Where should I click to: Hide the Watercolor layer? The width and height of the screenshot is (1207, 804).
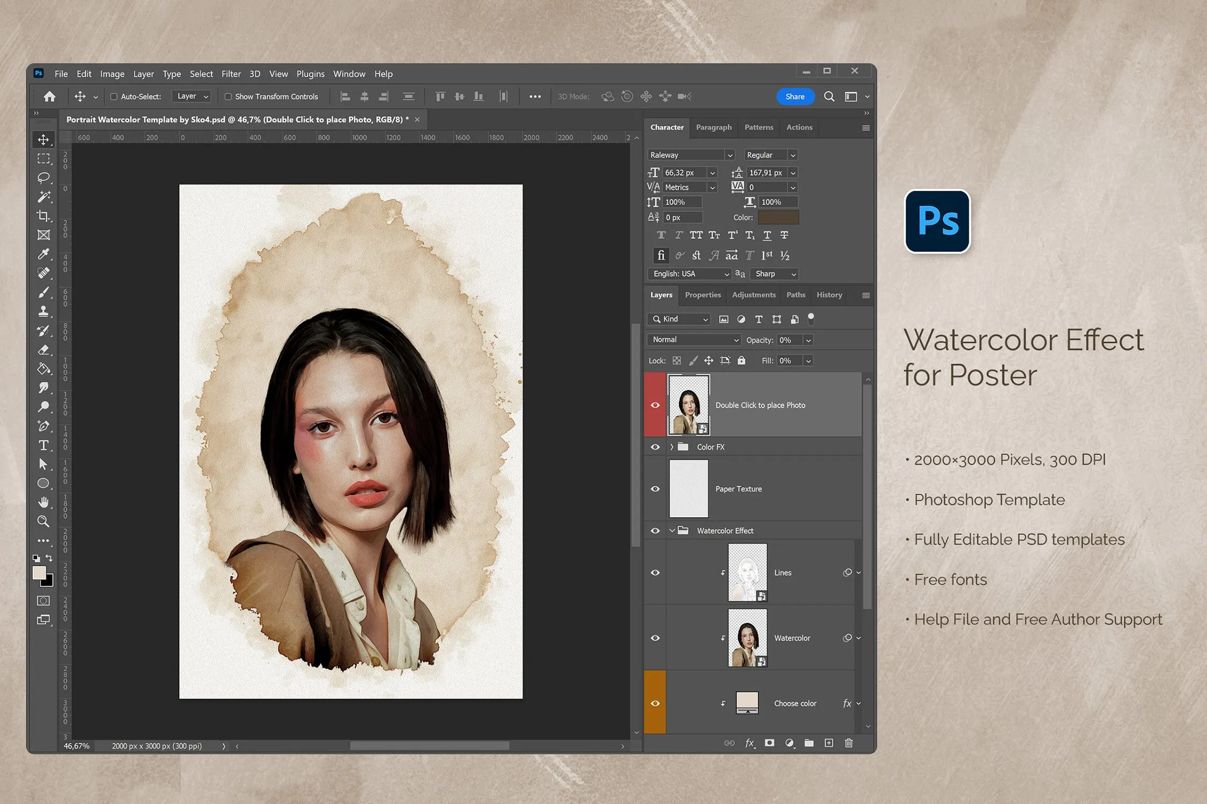pyautogui.click(x=655, y=638)
